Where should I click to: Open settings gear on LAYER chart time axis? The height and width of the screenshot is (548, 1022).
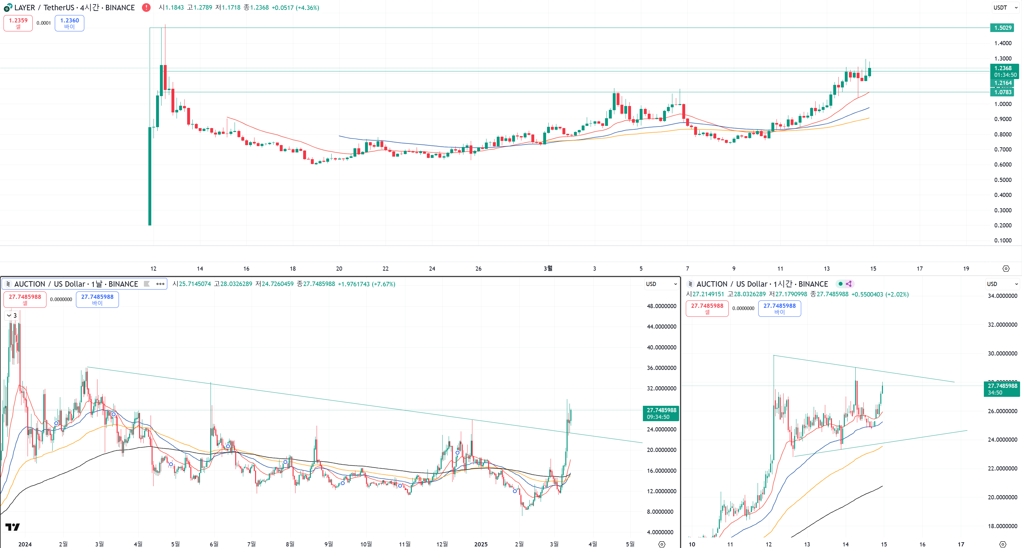1006,268
